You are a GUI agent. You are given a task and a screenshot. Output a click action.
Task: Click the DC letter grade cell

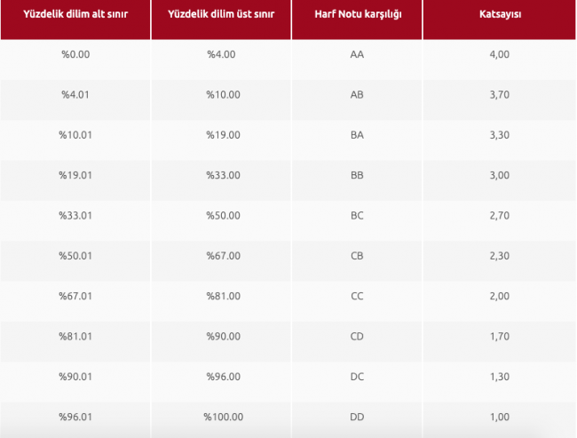[357, 382]
